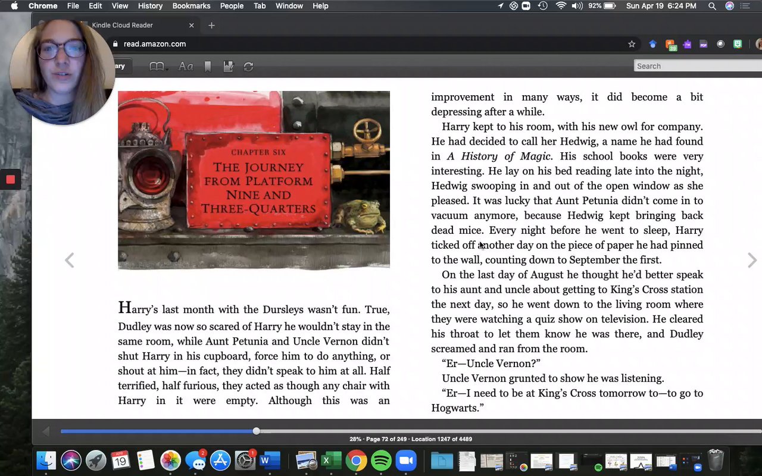This screenshot has height=476, width=762.
Task: Open Notification Center list icon
Action: (x=747, y=6)
